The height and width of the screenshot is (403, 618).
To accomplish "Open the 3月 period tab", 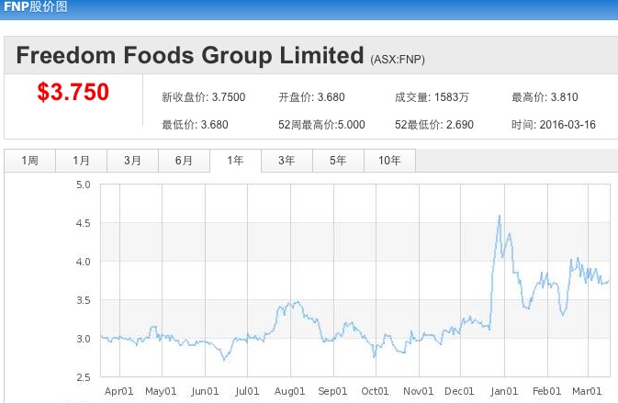I will 132,161.
